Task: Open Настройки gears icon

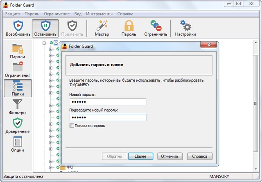Action: tap(185, 28)
